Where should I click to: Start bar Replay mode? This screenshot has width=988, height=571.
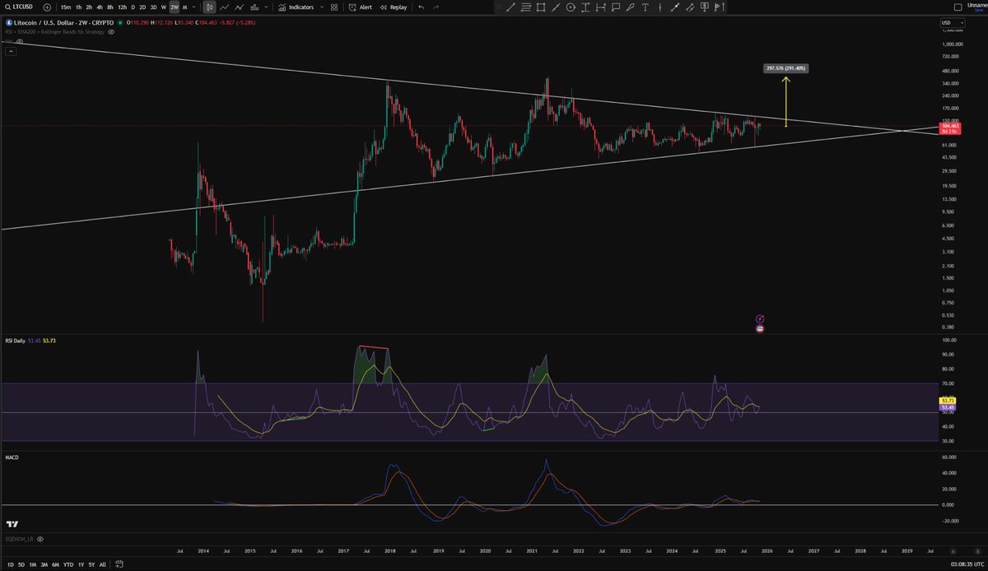(393, 7)
